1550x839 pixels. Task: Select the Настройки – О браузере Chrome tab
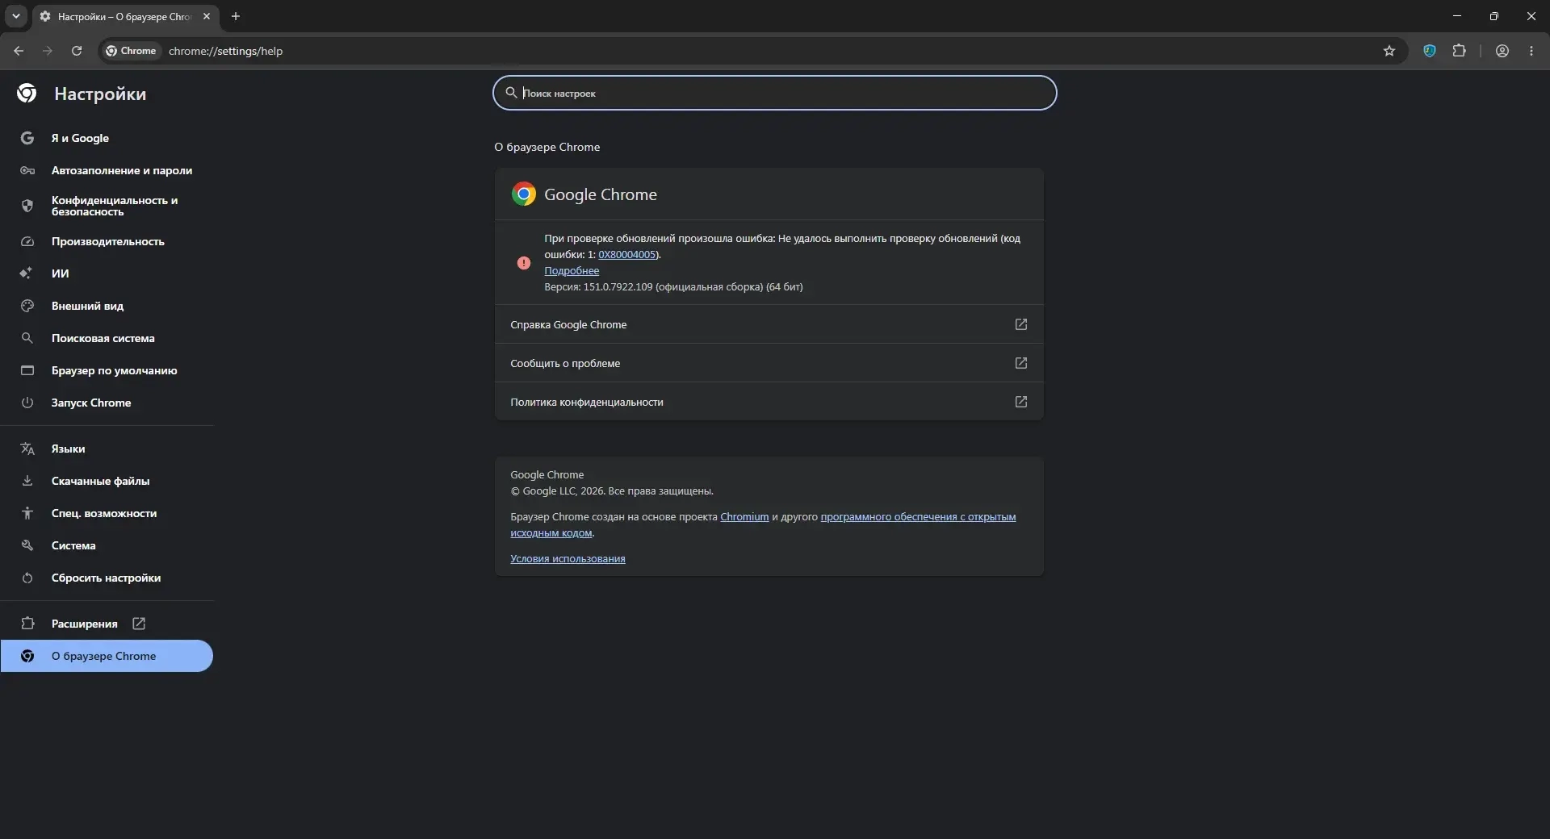pos(126,16)
